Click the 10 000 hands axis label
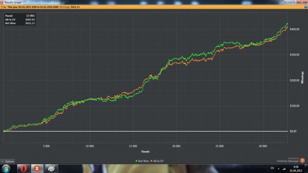The image size is (308, 173). (x=90, y=146)
